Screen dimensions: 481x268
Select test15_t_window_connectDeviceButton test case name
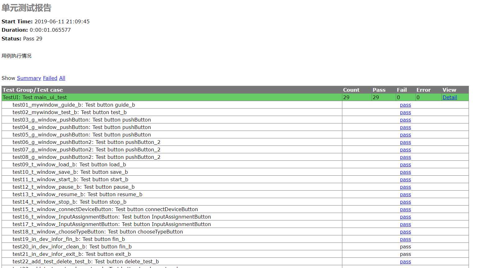[105, 209]
